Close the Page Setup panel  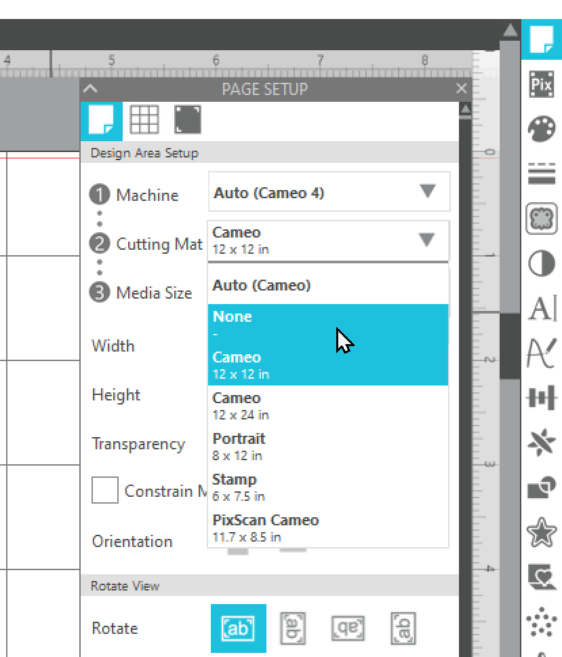[x=461, y=88]
